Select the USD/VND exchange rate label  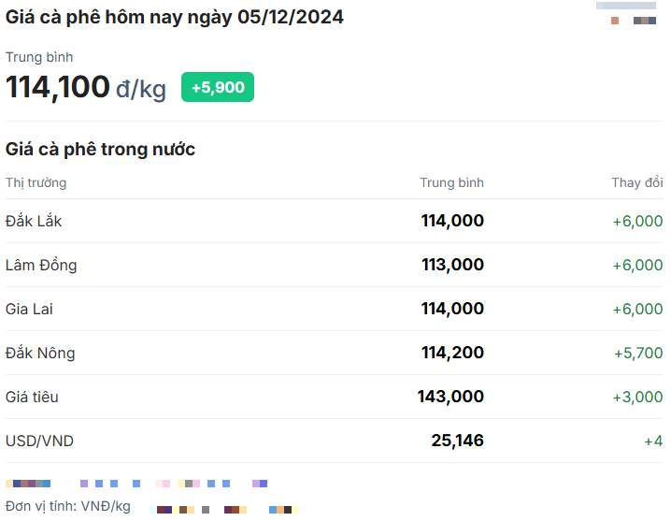point(39,441)
